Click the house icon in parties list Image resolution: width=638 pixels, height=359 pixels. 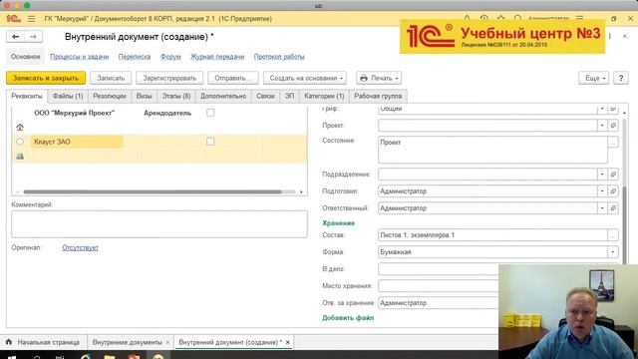point(20,128)
